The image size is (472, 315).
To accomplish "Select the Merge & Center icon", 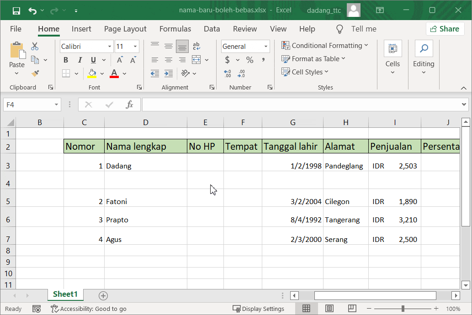I will click(196, 59).
